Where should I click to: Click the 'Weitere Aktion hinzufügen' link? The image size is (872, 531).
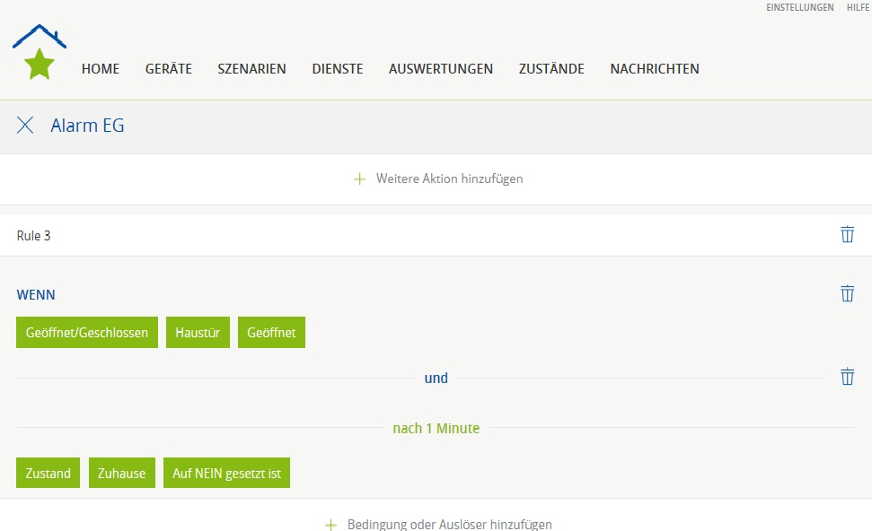tap(449, 178)
